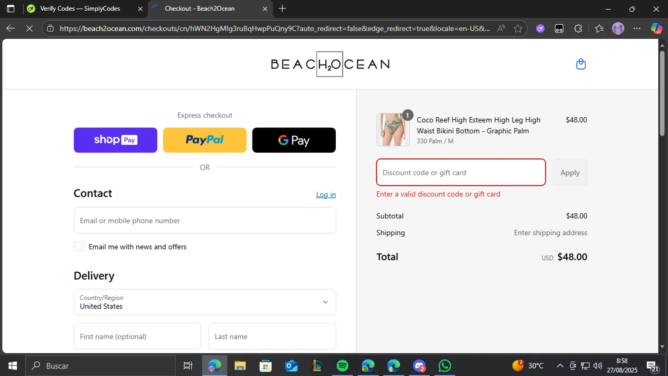Click the browser address bar URL
The image size is (668, 376).
(x=275, y=29)
